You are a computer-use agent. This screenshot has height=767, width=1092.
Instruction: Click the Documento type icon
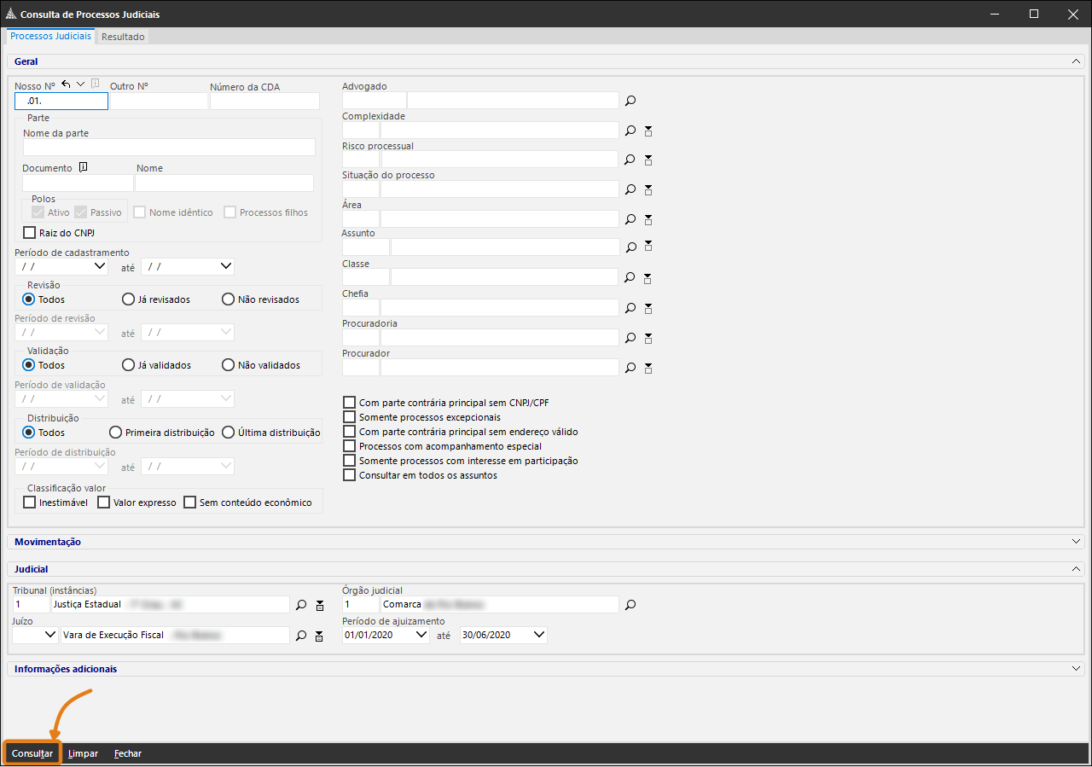[x=83, y=168]
